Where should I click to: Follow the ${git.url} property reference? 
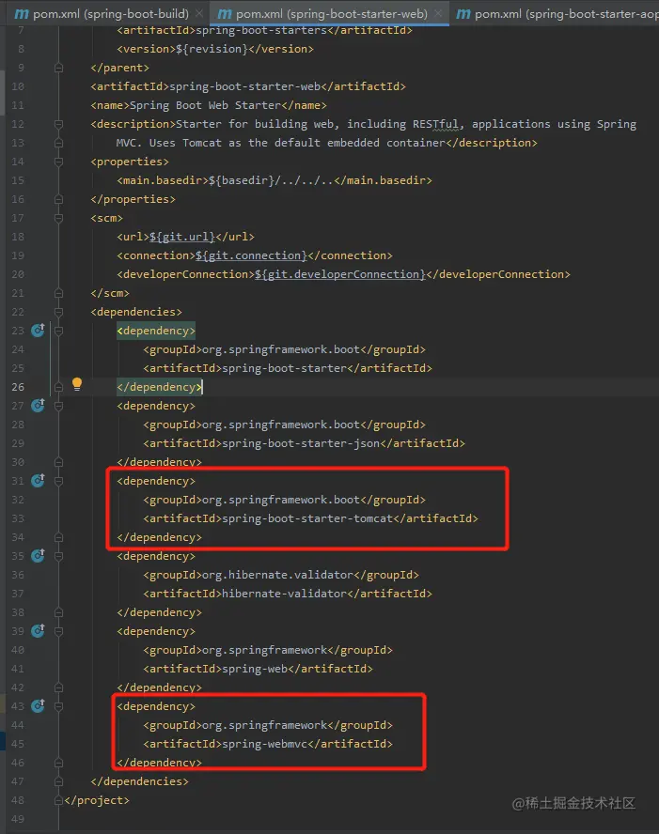tap(182, 237)
